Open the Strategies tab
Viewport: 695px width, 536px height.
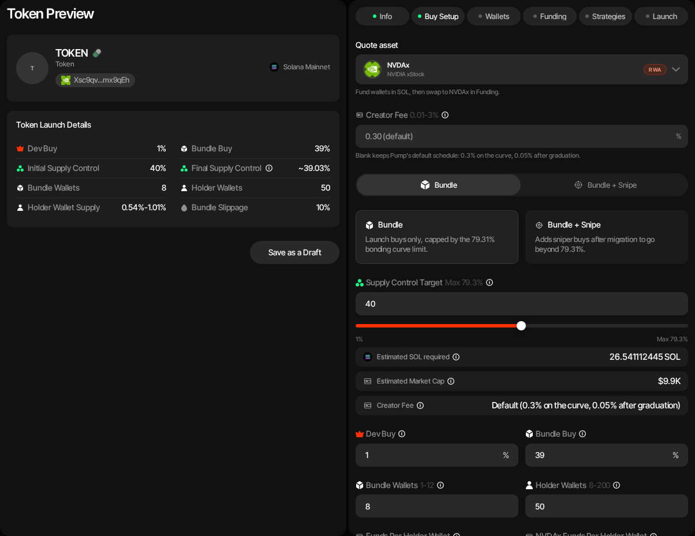pos(606,16)
